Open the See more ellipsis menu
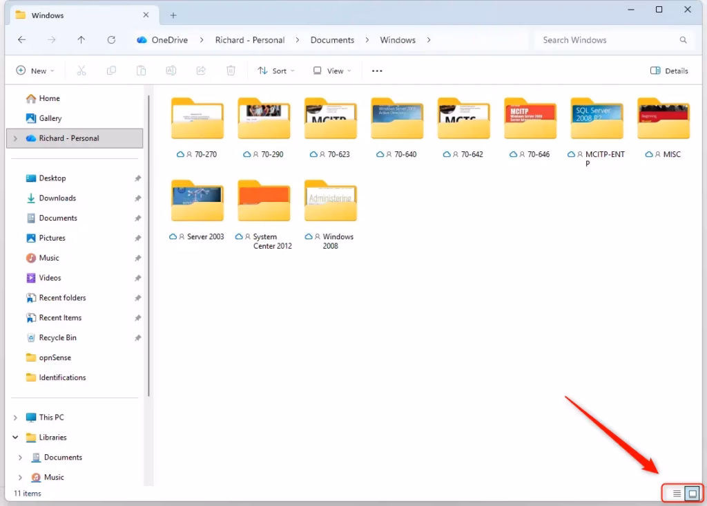This screenshot has height=506, width=707. click(x=377, y=71)
